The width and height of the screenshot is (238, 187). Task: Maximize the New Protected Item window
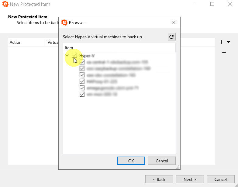[212, 4]
